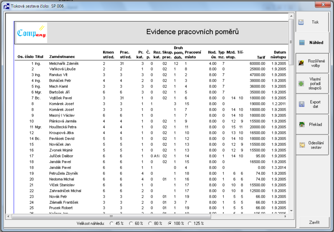Click employee name Houštecká Petra

pos(63,127)
